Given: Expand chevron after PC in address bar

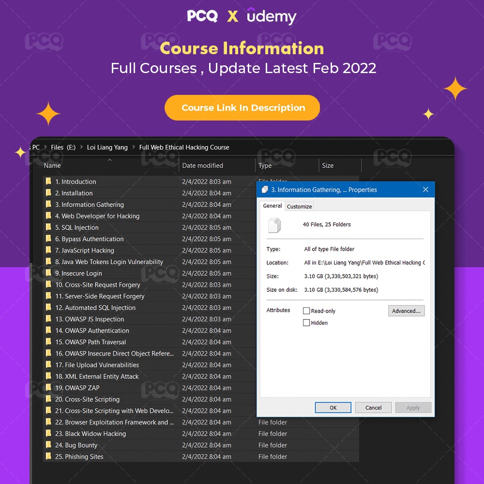Looking at the screenshot, I should [x=45, y=147].
